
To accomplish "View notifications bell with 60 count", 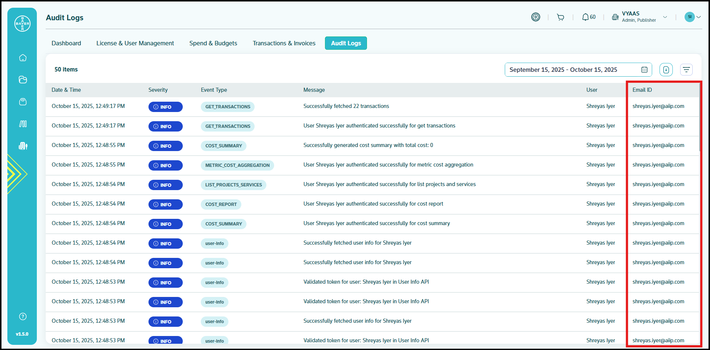I will (588, 17).
